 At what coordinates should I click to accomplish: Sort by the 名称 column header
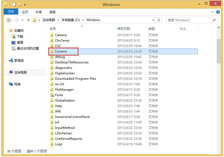pos(53,29)
